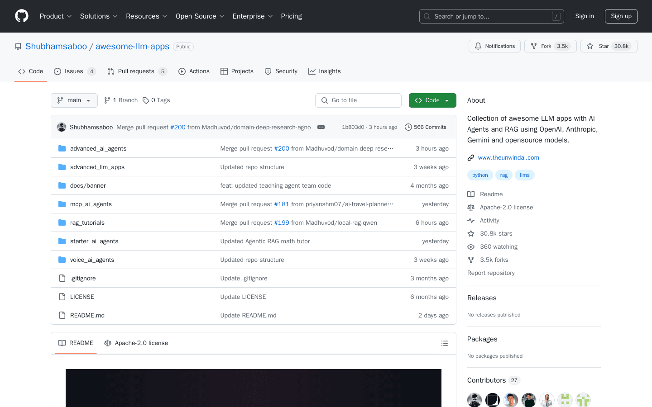Open the commit history via the clock icon
Image resolution: width=652 pixels, height=407 pixels.
(409, 127)
